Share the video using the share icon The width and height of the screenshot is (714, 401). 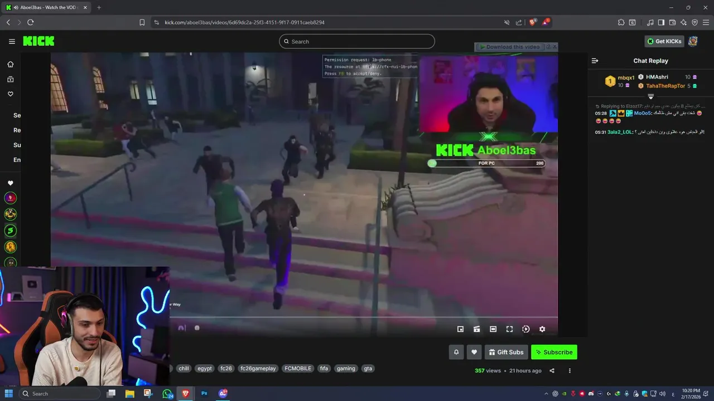pos(552,370)
